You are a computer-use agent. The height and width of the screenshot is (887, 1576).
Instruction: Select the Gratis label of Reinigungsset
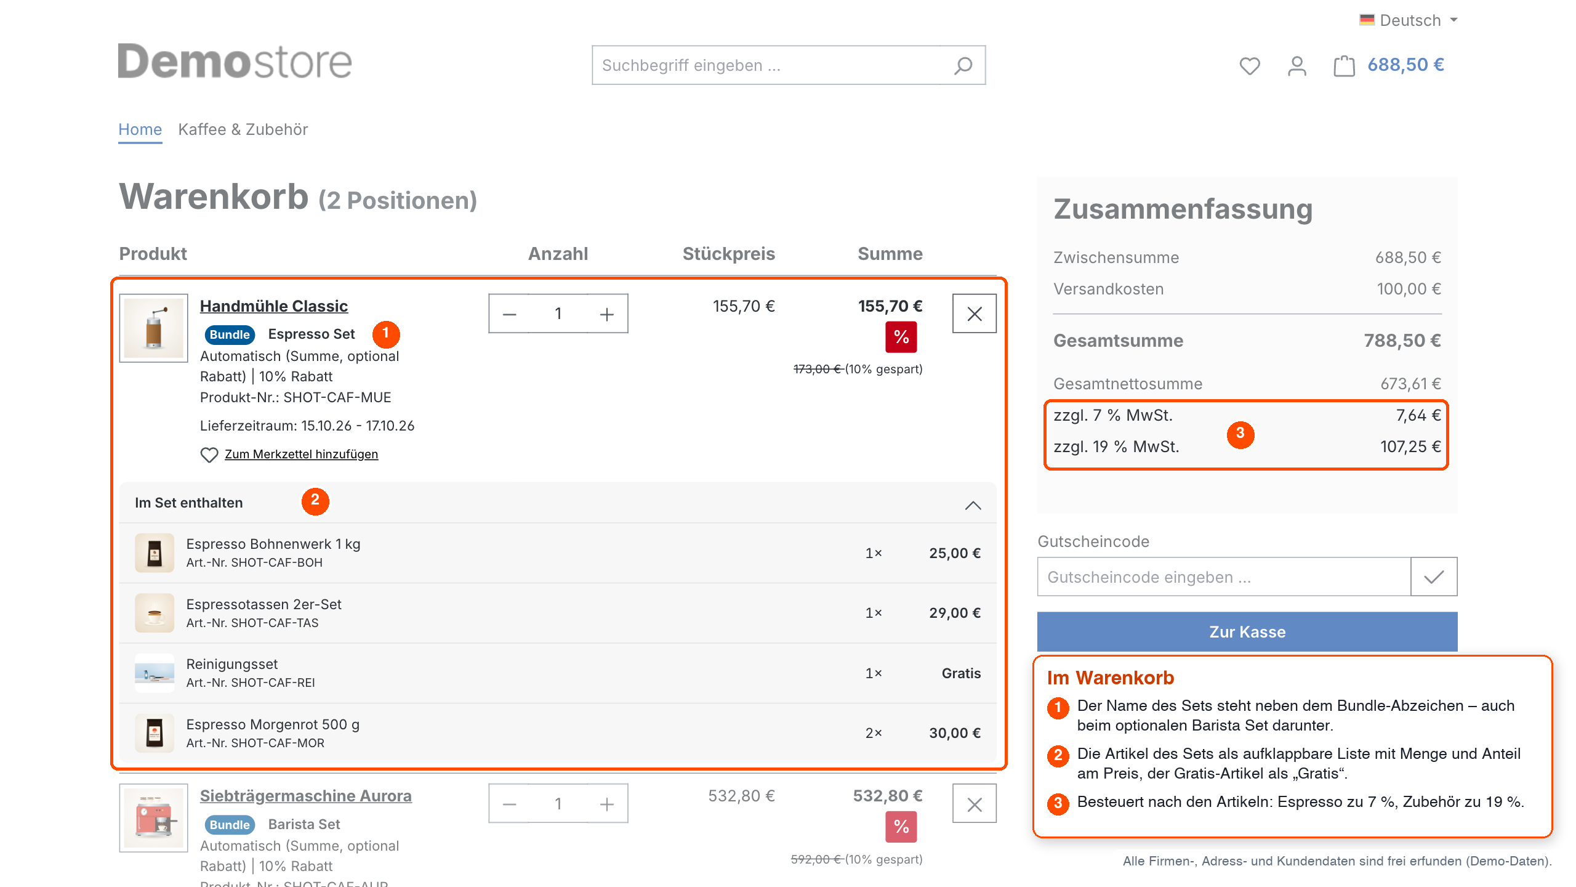click(961, 673)
